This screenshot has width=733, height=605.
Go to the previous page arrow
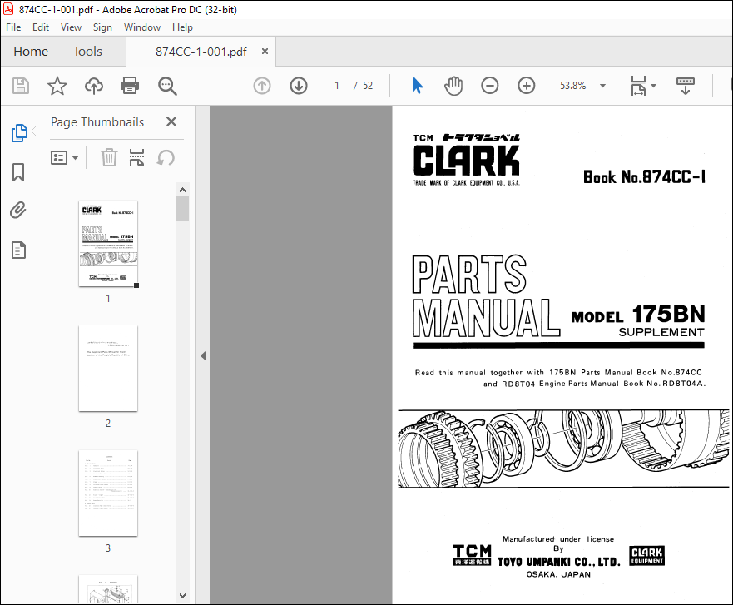[x=262, y=86]
